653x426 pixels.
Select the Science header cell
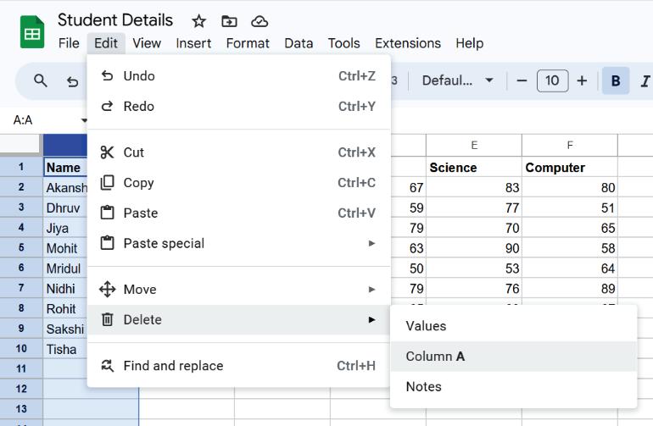click(473, 167)
